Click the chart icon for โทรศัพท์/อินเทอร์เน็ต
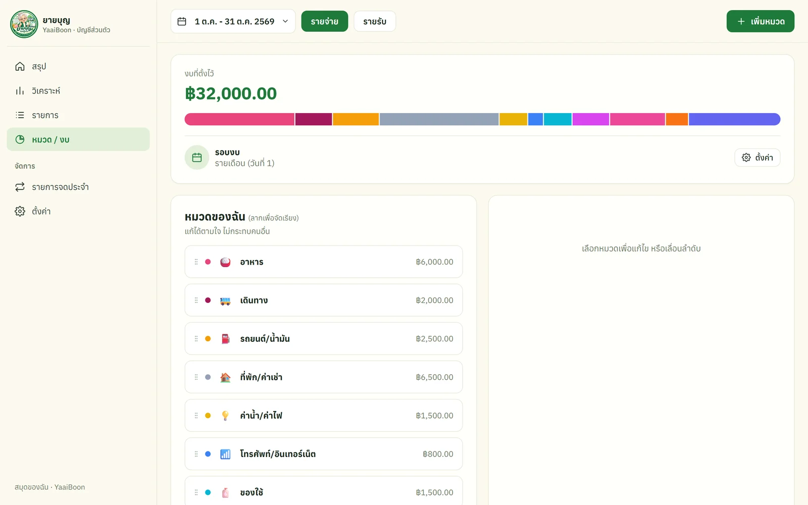The image size is (808, 505). [x=225, y=454]
